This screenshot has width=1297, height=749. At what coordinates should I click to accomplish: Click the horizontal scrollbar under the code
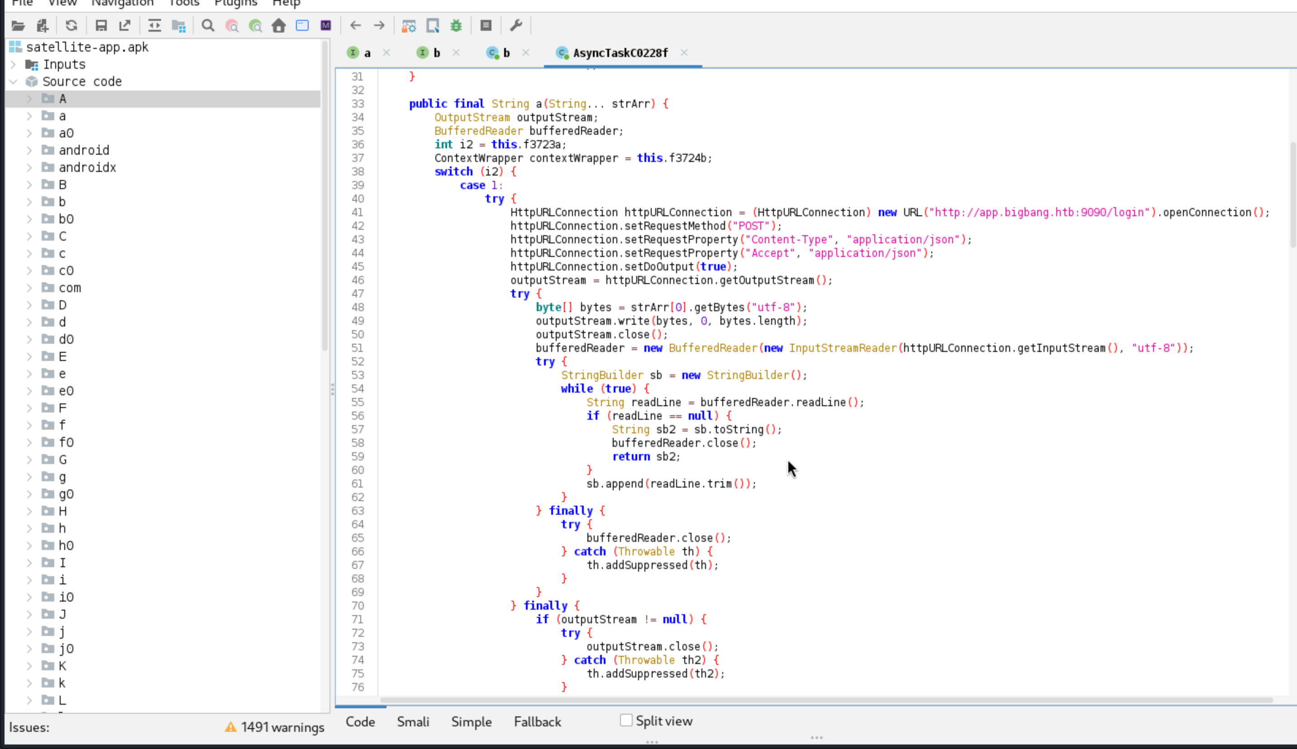point(824,700)
